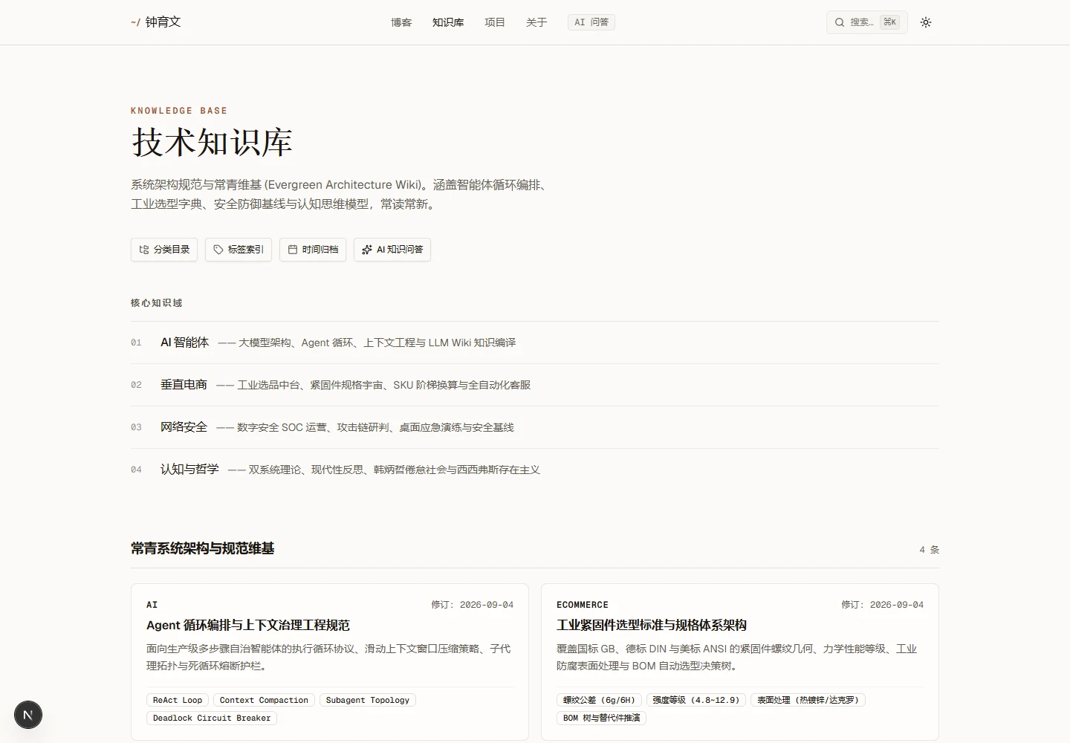The height and width of the screenshot is (743, 1070).
Task: Focus the 搜索 search field
Action: (x=867, y=22)
